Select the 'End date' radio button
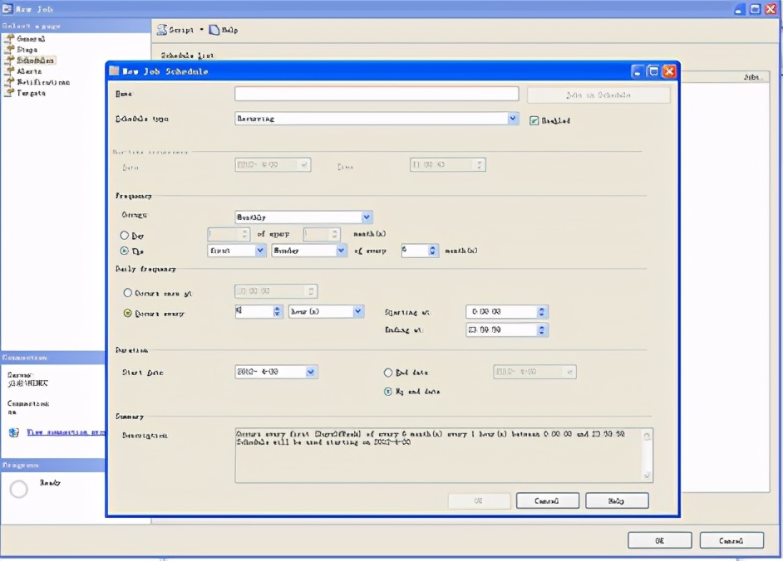 click(x=388, y=373)
